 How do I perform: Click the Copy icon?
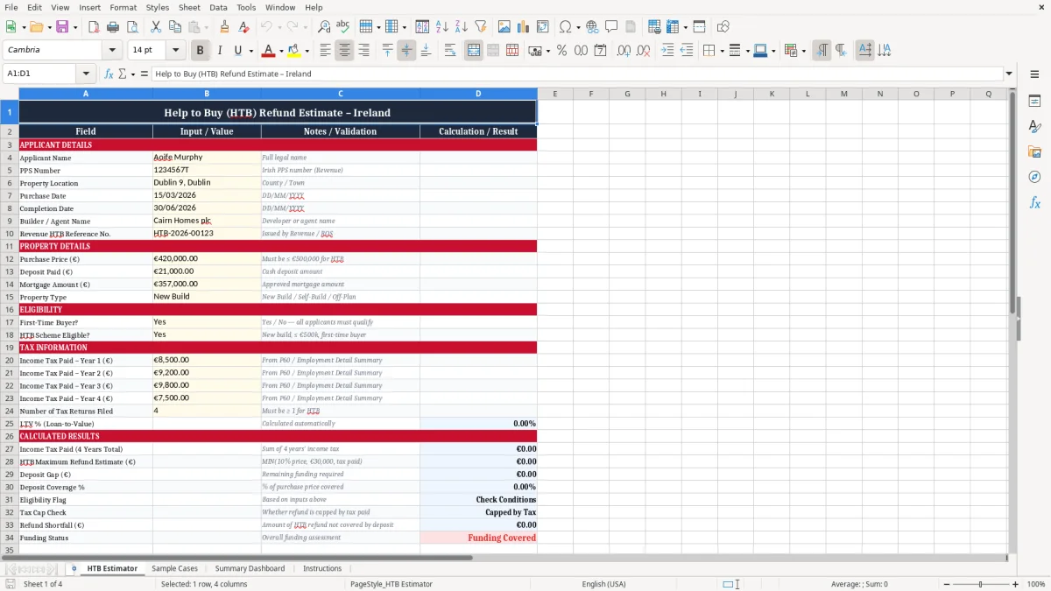point(174,27)
